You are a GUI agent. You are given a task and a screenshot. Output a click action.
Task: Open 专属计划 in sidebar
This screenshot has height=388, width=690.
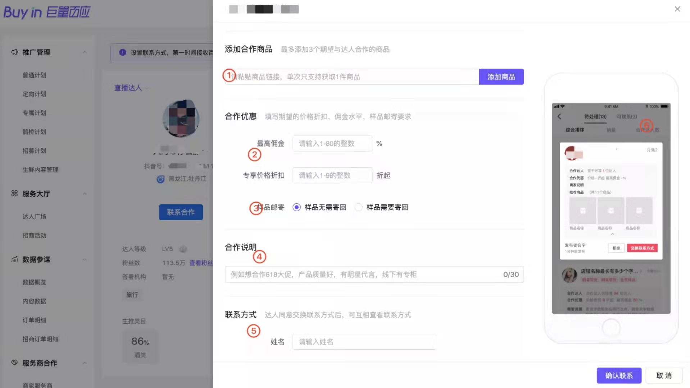(x=34, y=113)
